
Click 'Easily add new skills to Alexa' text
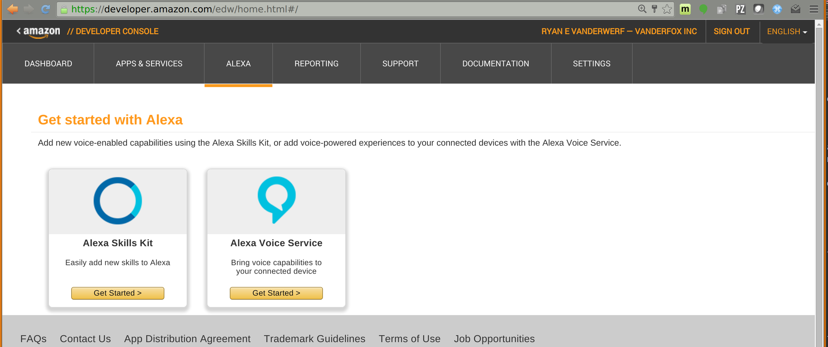pos(118,263)
